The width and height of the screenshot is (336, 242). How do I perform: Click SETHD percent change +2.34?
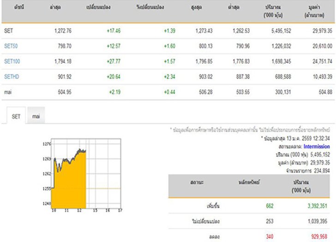point(169,77)
